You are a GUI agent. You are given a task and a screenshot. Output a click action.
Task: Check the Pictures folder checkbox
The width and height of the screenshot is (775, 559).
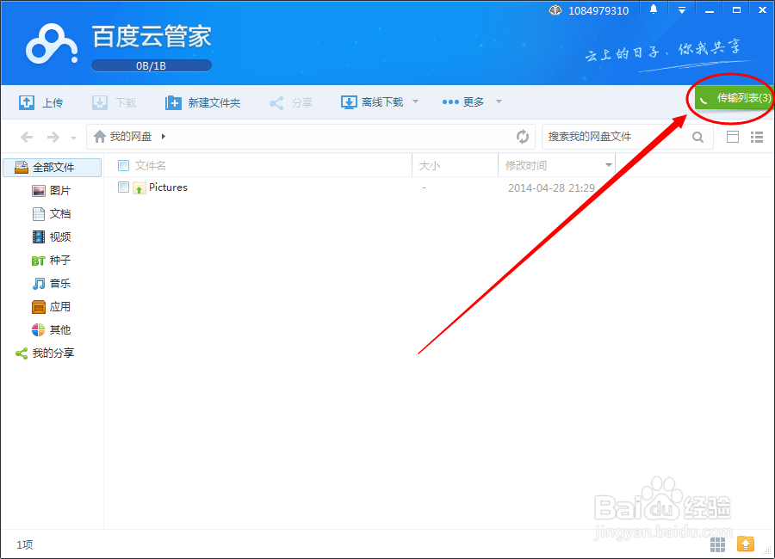coord(123,187)
